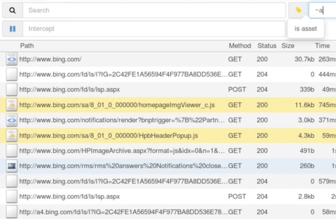Click status 200 of HpbHeaderPopup.js row
Image resolution: width=336 pixels, height=219 pixels.
click(x=262, y=135)
